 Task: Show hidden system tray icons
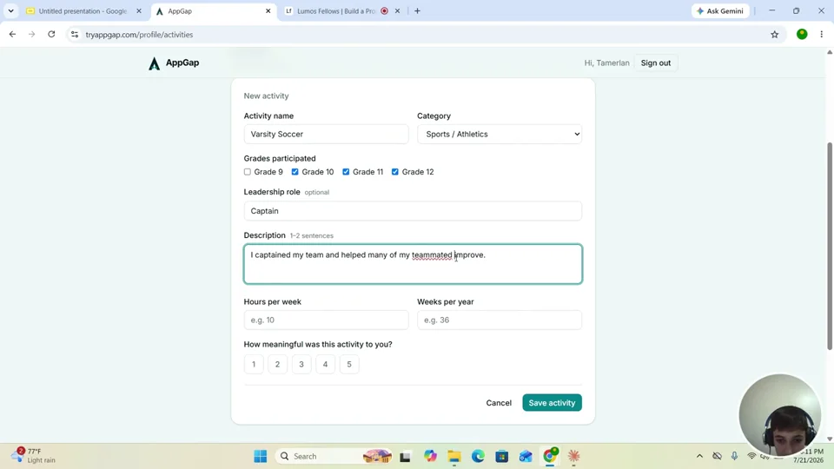coord(699,456)
